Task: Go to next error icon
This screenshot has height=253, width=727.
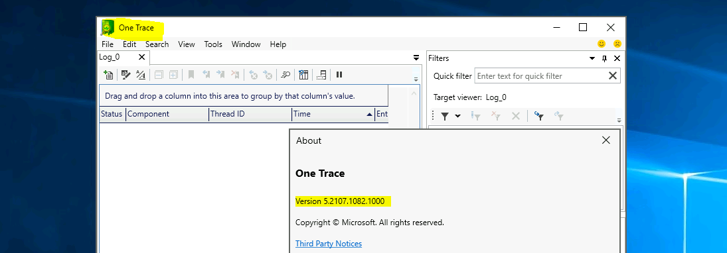Action: (268, 74)
